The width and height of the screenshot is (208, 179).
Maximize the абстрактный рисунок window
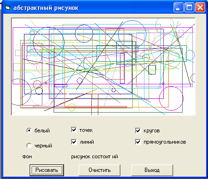click(x=189, y=8)
